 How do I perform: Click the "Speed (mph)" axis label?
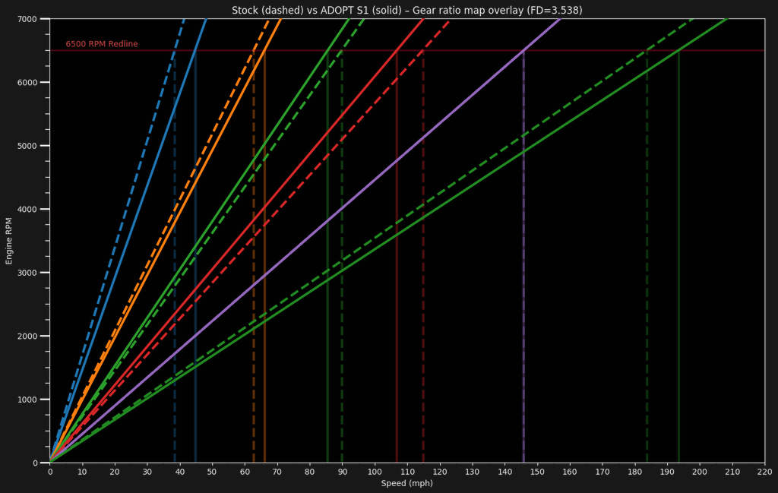(x=406, y=484)
